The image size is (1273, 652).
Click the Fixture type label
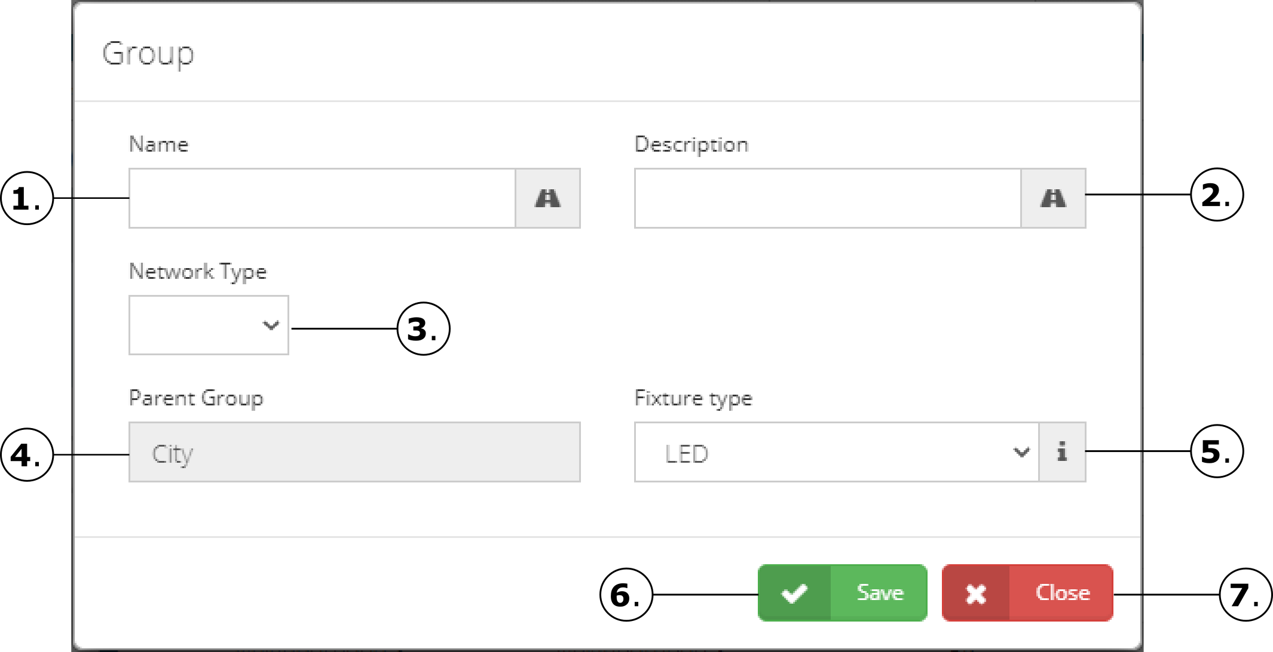point(693,398)
